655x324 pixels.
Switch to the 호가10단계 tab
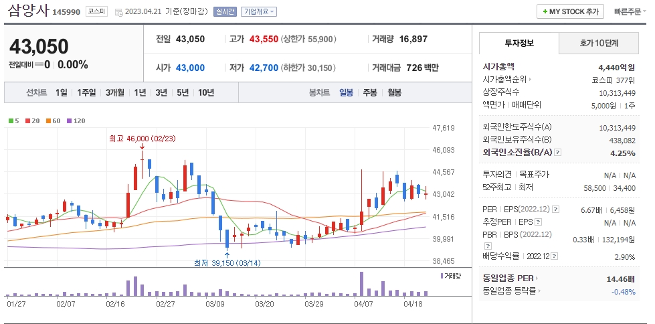[x=599, y=43]
